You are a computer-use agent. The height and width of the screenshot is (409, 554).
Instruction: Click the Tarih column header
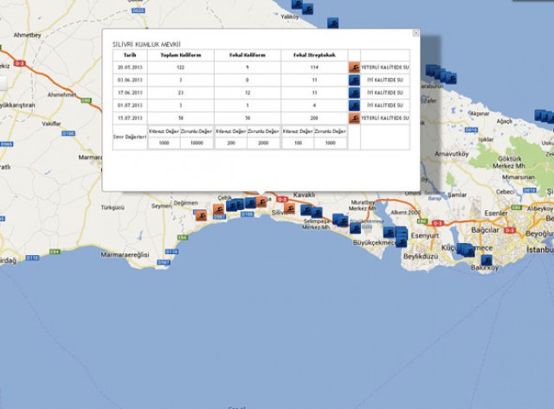click(x=130, y=54)
